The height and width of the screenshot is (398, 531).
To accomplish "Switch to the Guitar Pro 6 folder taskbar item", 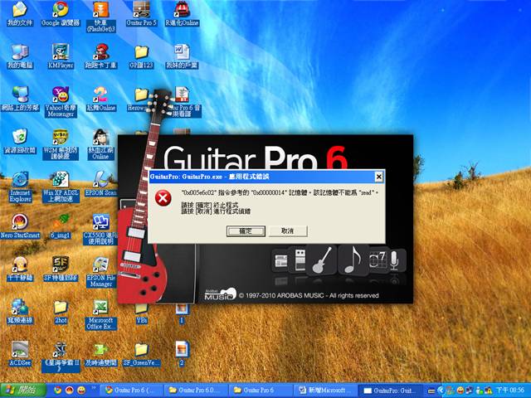I will click(261, 391).
